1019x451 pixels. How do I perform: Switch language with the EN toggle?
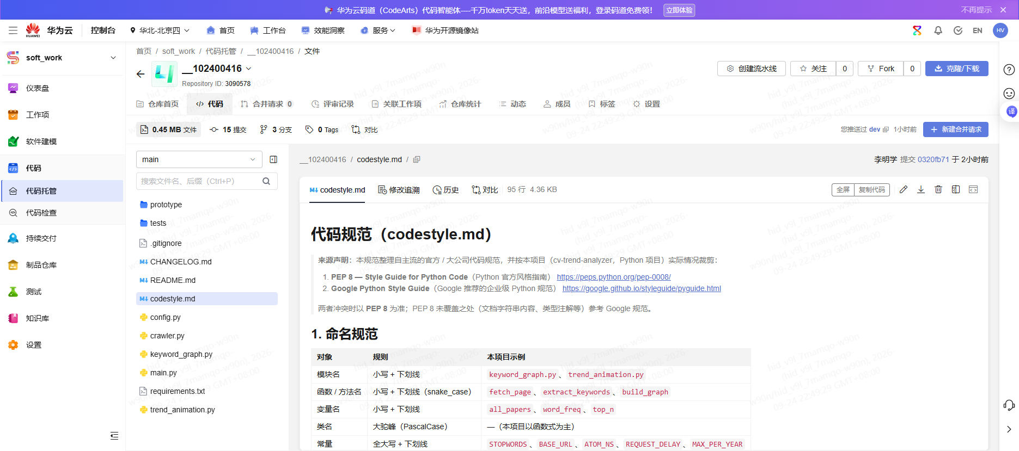click(x=978, y=30)
